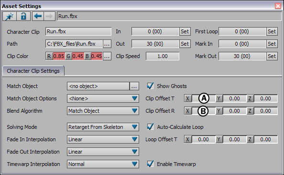Screen dimensions: 284x175
Task: Uncheck Auto-Calculate Loop
Action: point(150,127)
